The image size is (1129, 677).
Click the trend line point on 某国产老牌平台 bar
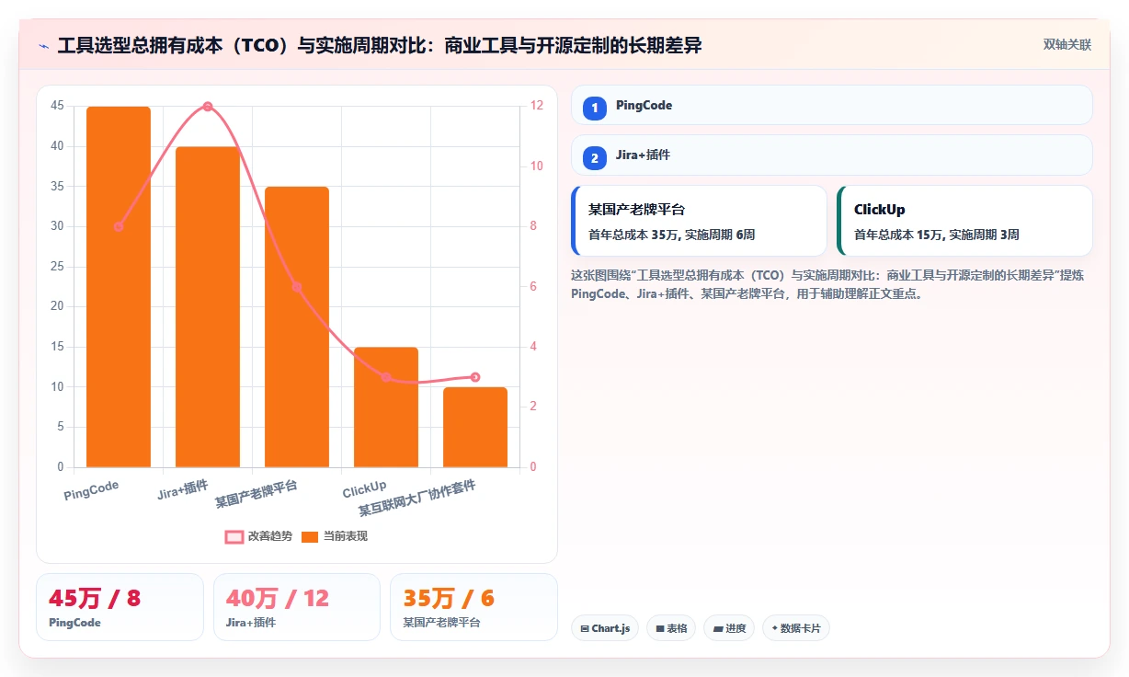[x=297, y=287]
